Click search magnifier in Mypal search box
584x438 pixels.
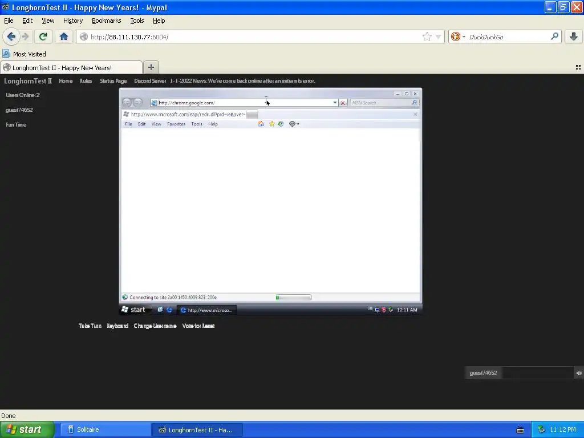(554, 36)
